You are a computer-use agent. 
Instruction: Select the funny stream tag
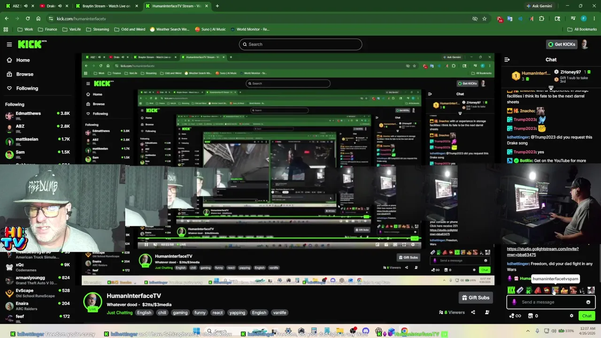[200, 313]
